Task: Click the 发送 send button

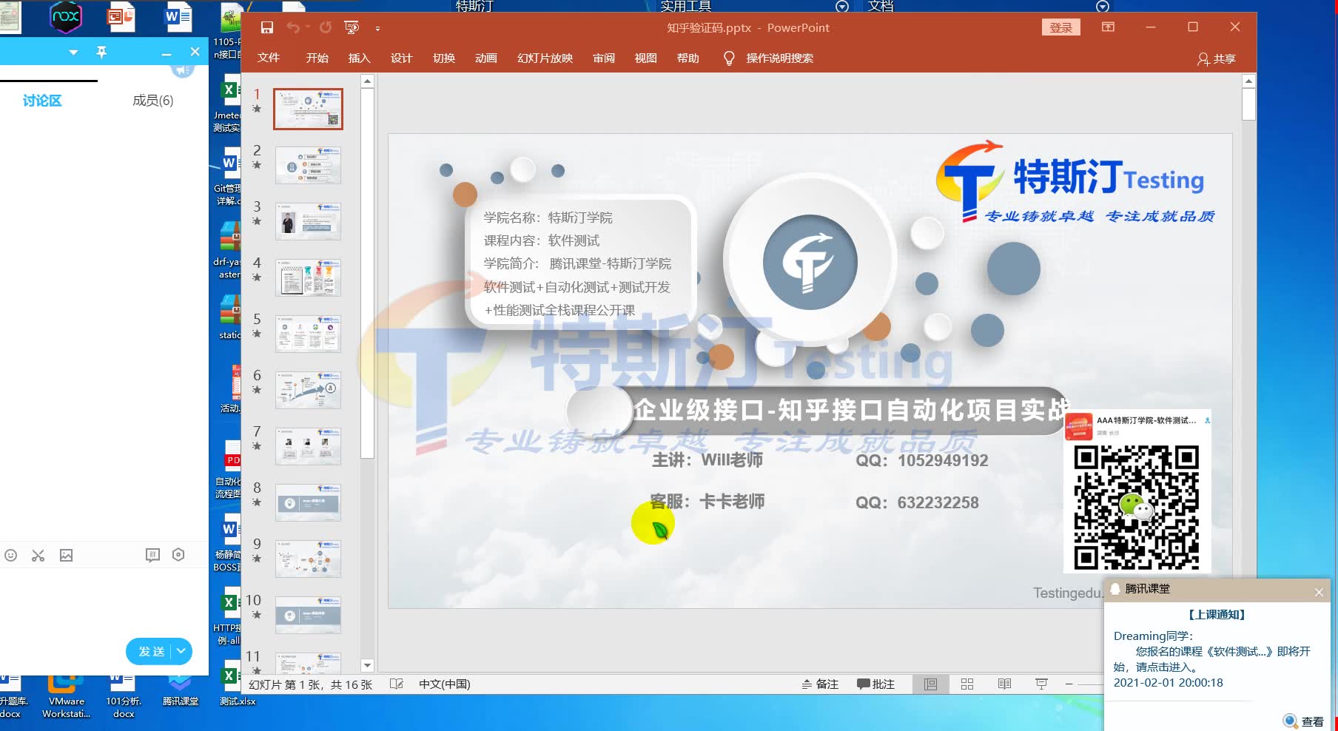Action: click(x=151, y=651)
